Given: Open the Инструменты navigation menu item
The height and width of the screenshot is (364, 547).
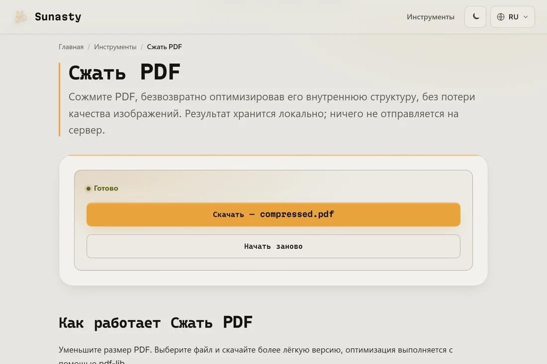Looking at the screenshot, I should click(431, 17).
